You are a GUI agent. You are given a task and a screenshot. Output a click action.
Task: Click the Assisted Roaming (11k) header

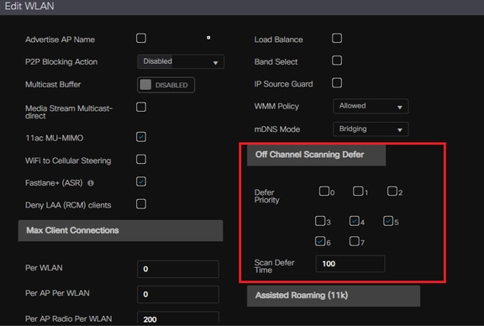pyautogui.click(x=334, y=296)
